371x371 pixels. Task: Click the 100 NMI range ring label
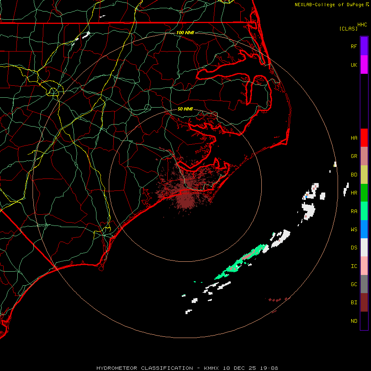pyautogui.click(x=185, y=33)
